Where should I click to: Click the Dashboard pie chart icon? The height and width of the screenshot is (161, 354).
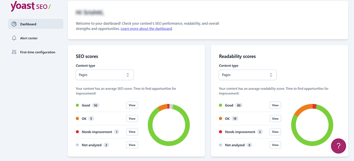tap(14, 24)
